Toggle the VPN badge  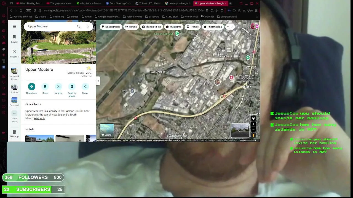28,10
